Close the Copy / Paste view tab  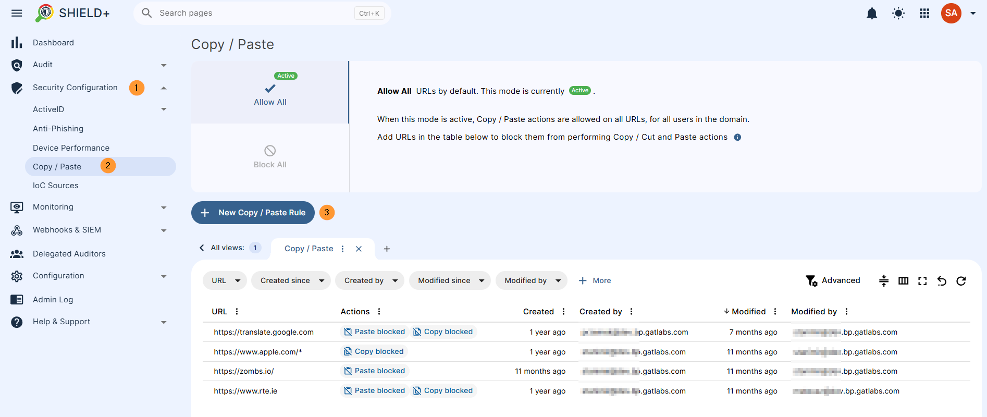[359, 249]
